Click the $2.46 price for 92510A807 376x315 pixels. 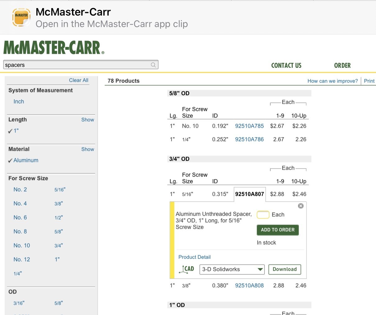coord(299,194)
